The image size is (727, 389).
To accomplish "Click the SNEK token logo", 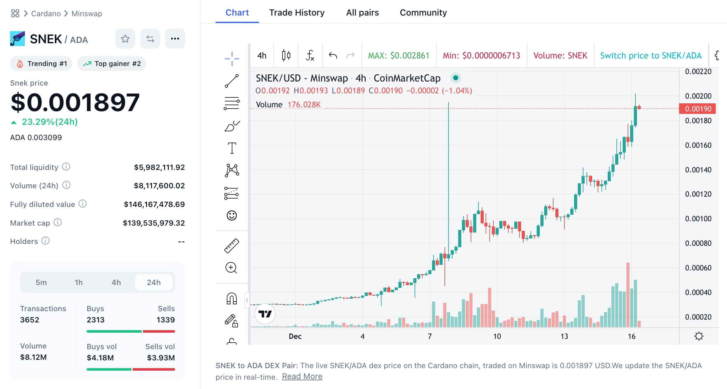I will pos(17,39).
